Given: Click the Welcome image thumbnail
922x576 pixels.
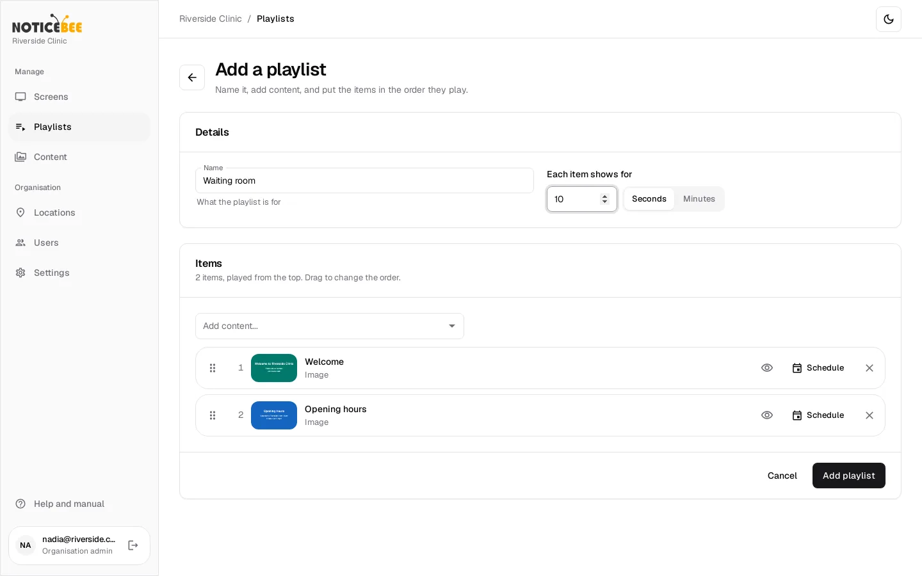Looking at the screenshot, I should (274, 368).
